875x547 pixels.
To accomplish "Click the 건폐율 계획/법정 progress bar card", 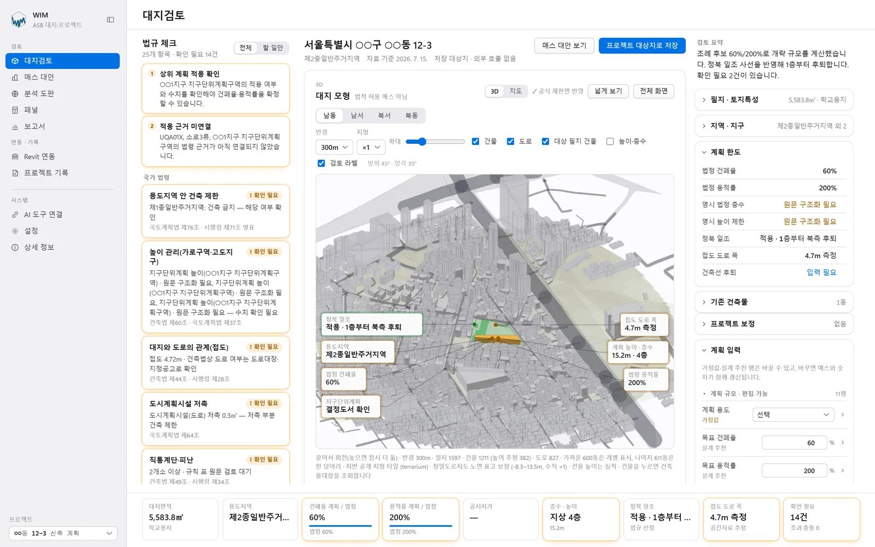I will [340, 519].
